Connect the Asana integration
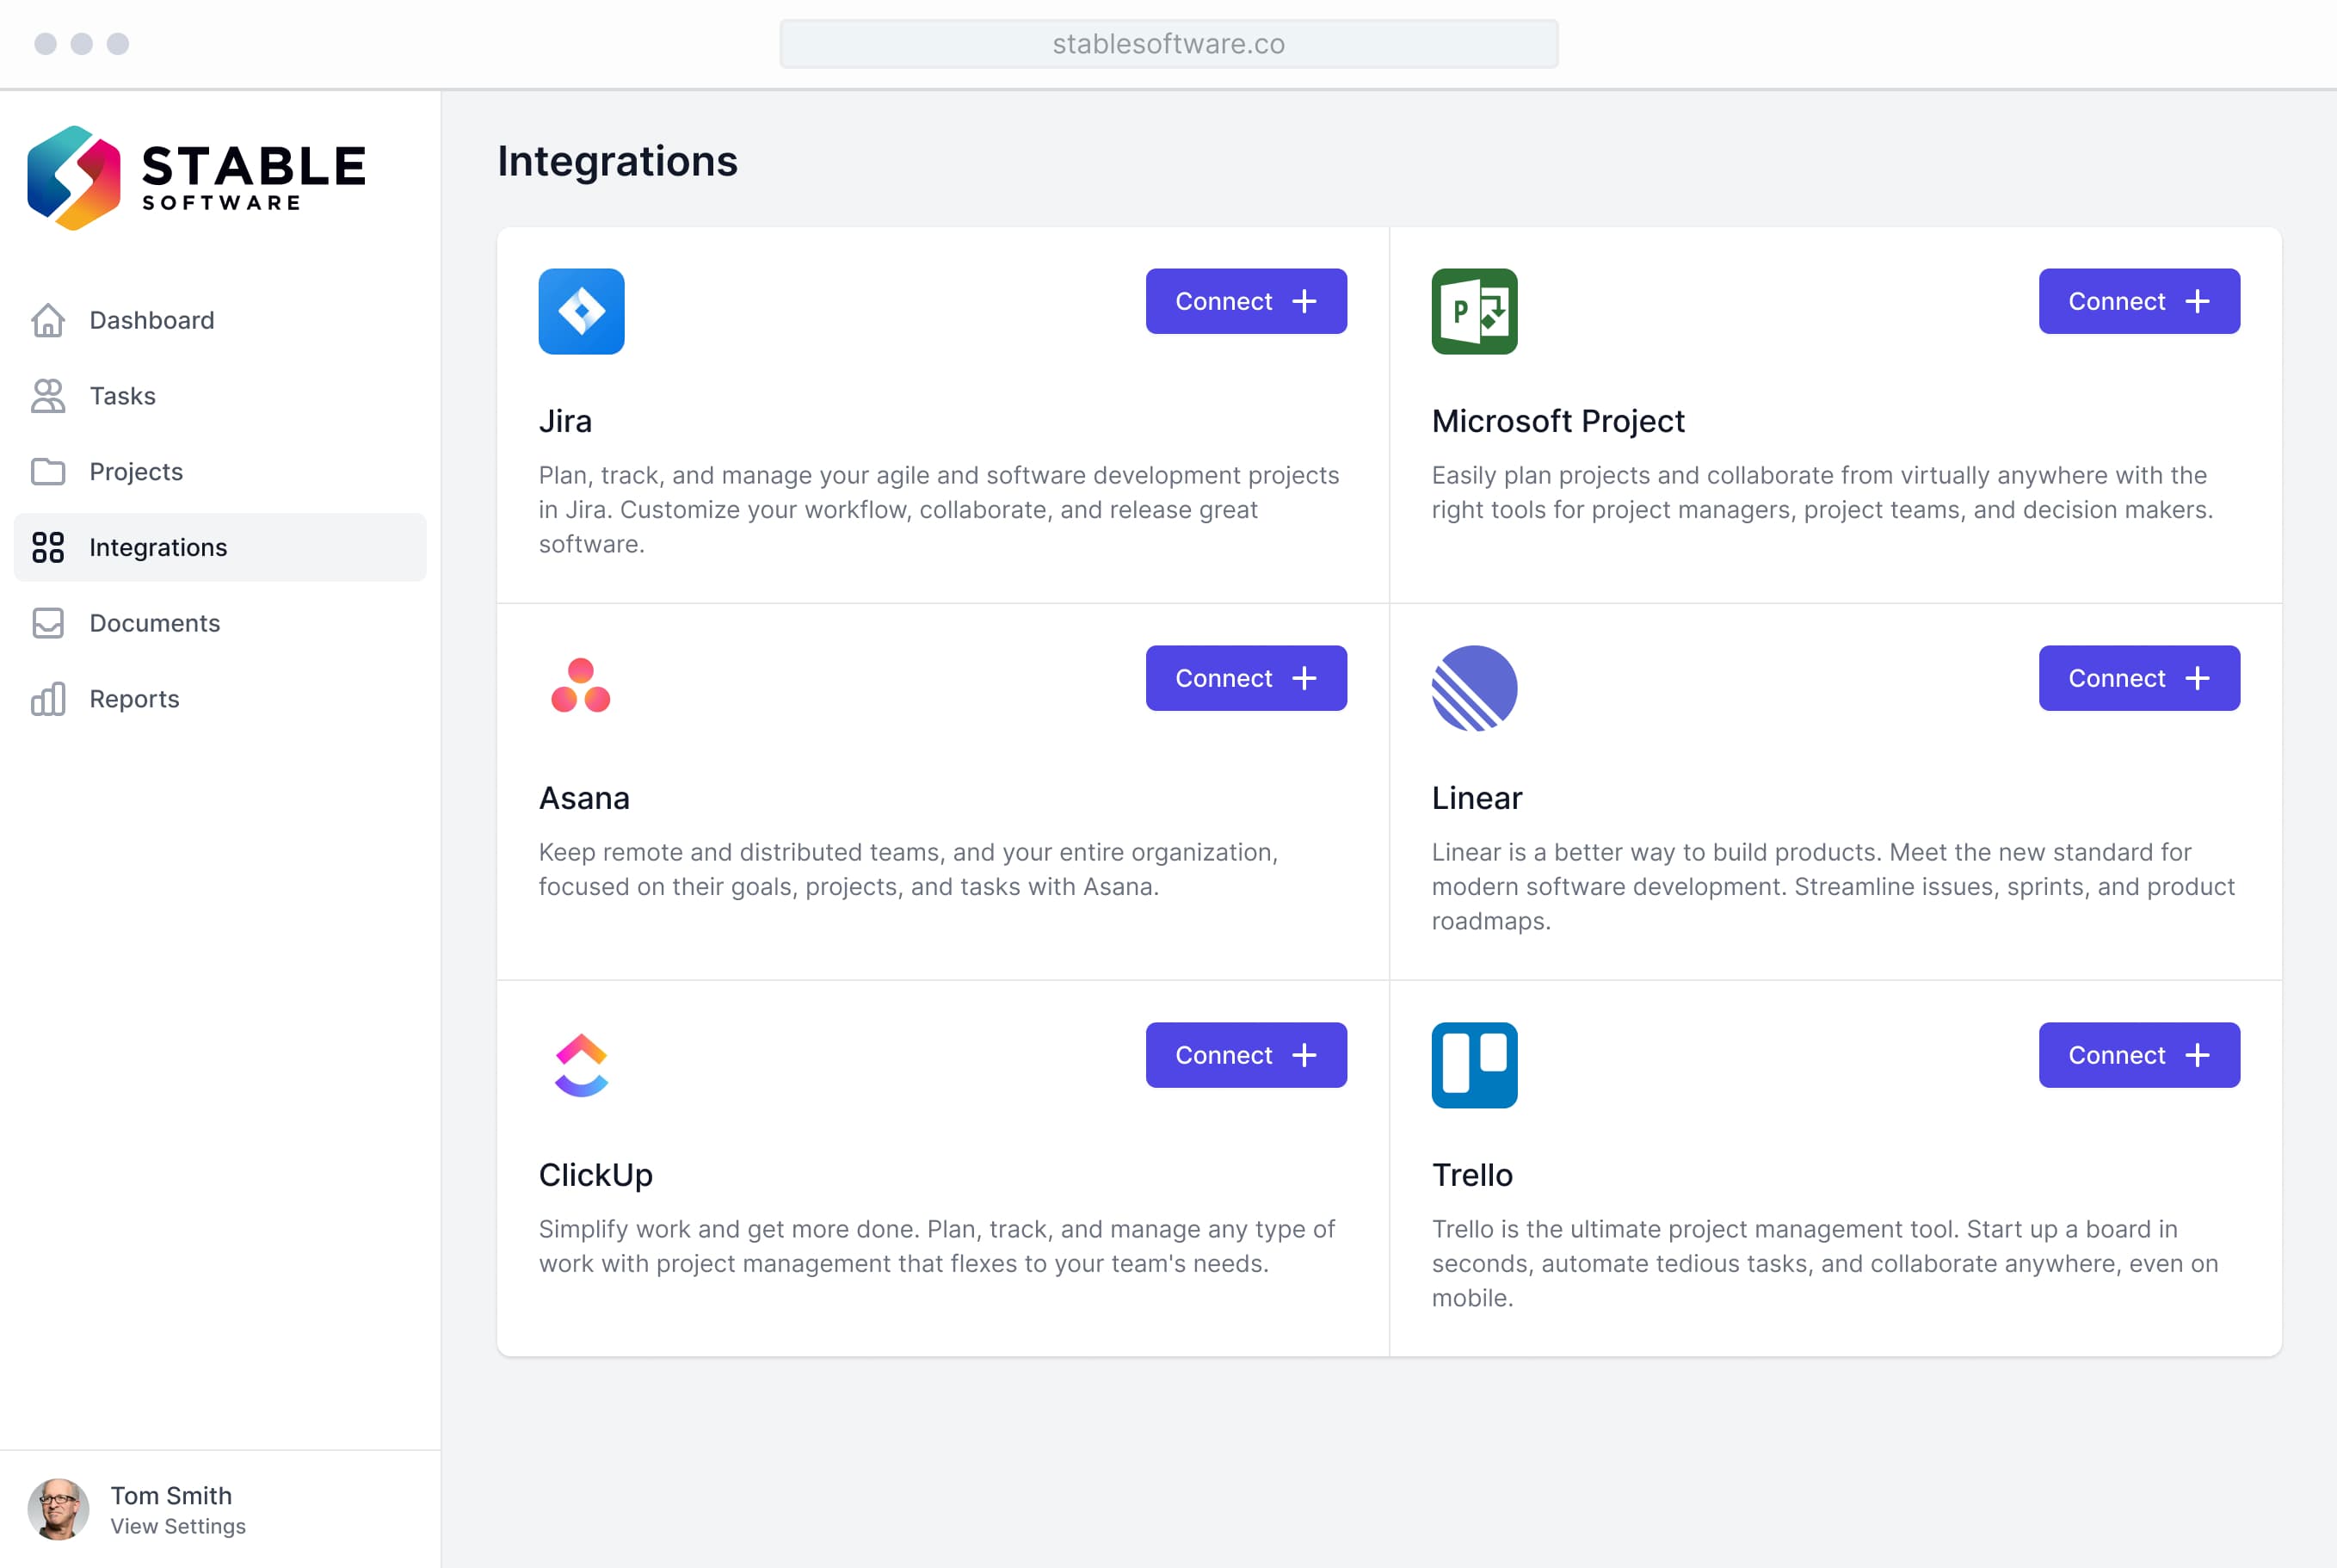The image size is (2337, 1568). tap(1247, 678)
